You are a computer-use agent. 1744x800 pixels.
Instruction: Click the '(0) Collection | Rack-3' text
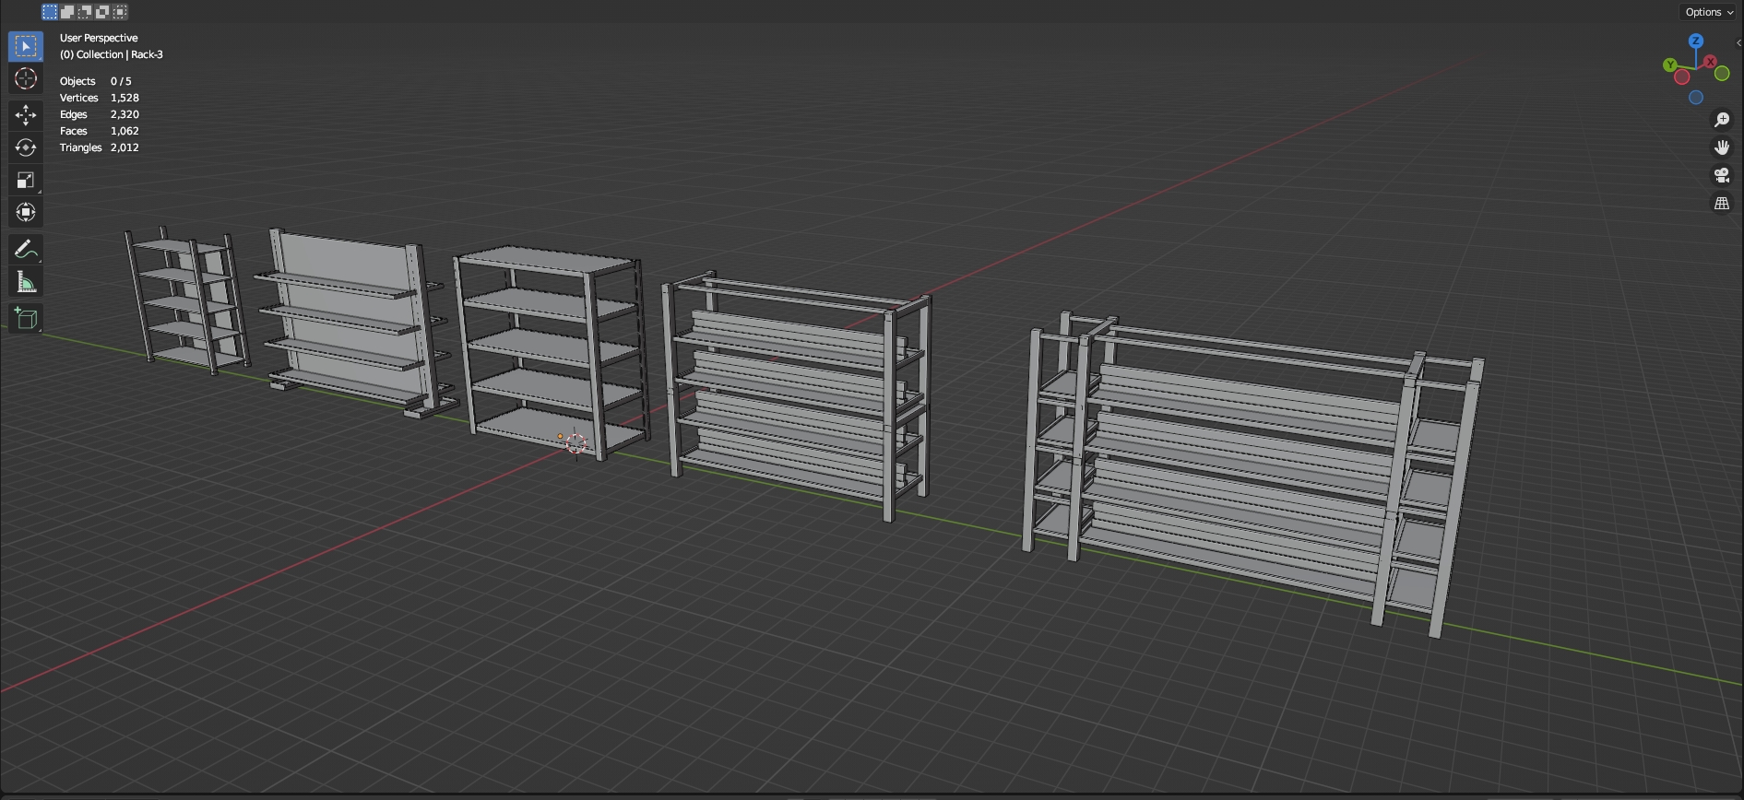point(112,54)
